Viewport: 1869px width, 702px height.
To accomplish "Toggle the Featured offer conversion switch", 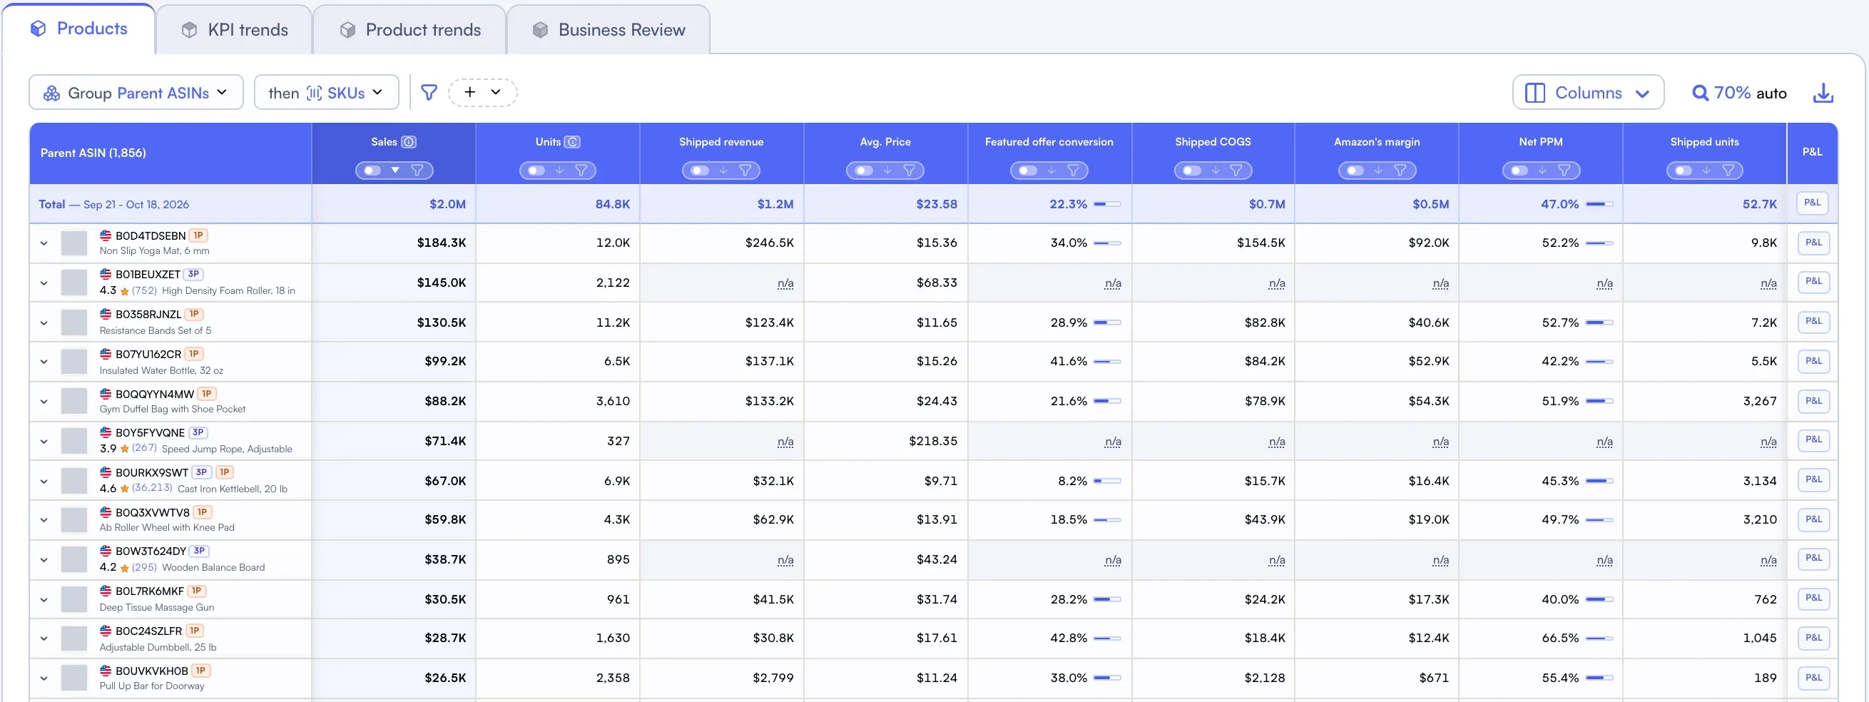I will point(1027,171).
